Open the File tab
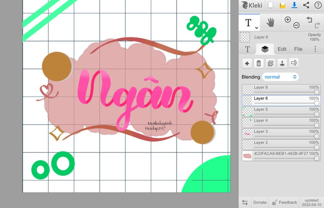Image resolution: width=324 pixels, height=208 pixels. tap(298, 49)
